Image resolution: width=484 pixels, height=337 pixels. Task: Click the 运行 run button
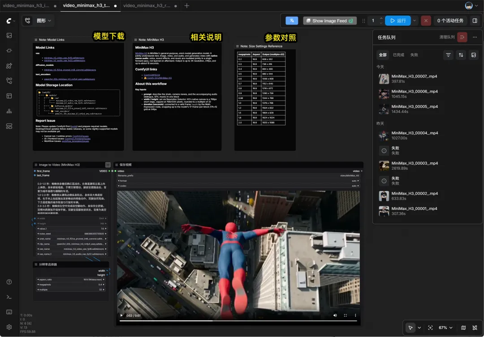(x=398, y=21)
